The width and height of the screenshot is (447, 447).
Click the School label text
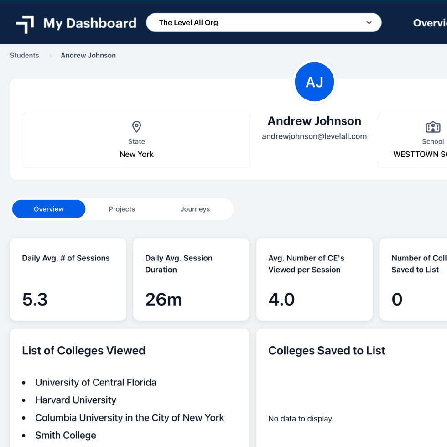(x=433, y=141)
